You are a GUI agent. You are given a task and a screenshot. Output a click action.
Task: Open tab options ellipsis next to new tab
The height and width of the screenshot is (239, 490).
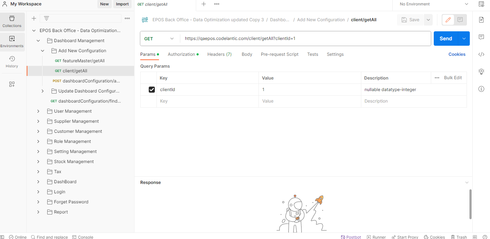click(x=216, y=4)
